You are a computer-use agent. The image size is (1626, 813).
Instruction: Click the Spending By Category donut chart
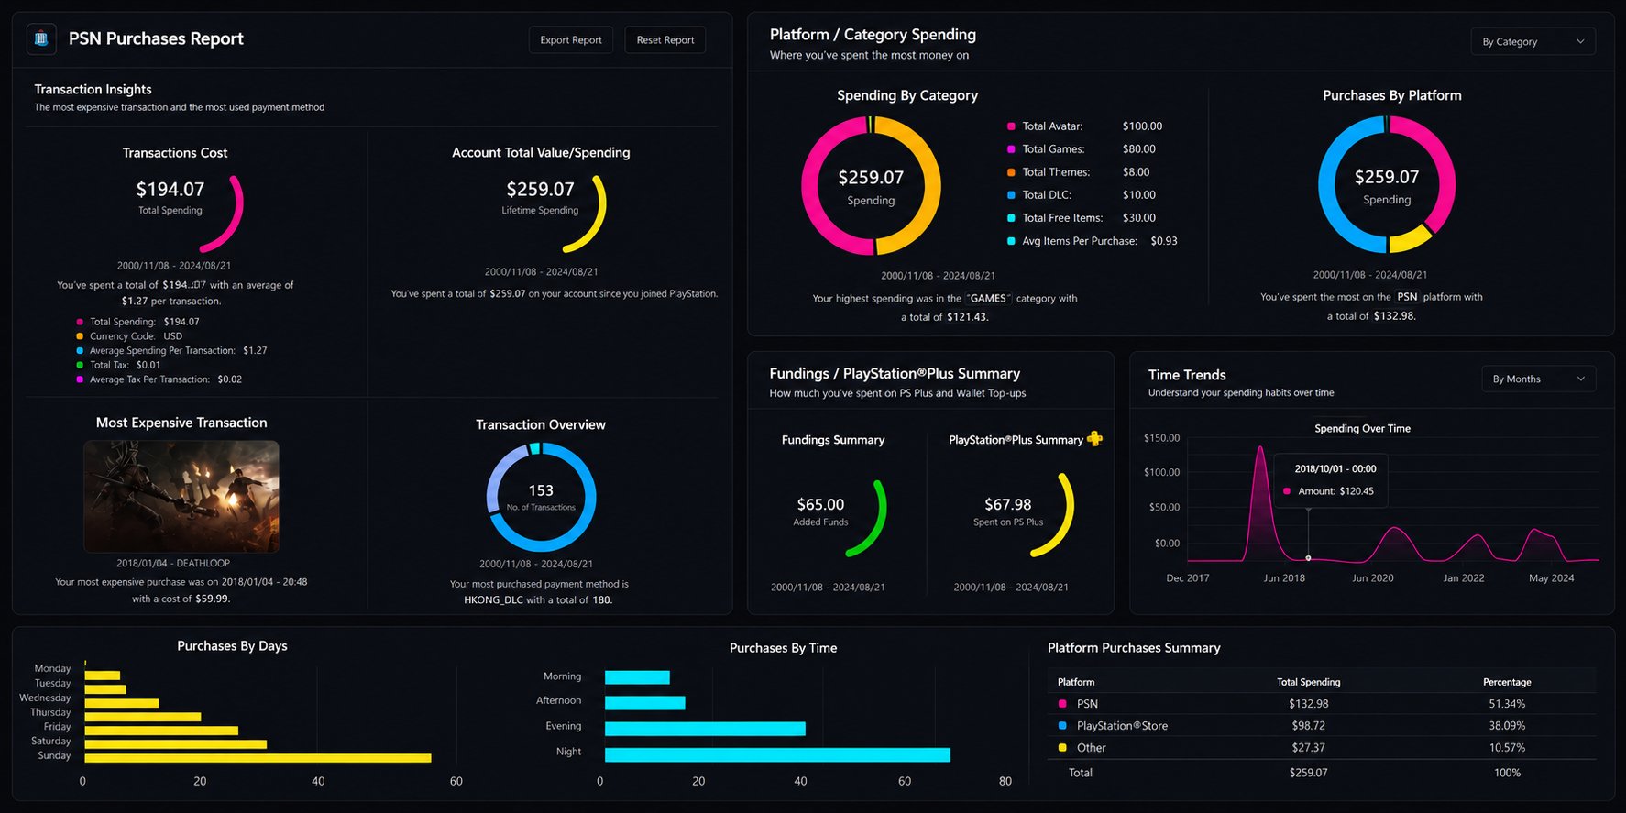click(x=871, y=185)
